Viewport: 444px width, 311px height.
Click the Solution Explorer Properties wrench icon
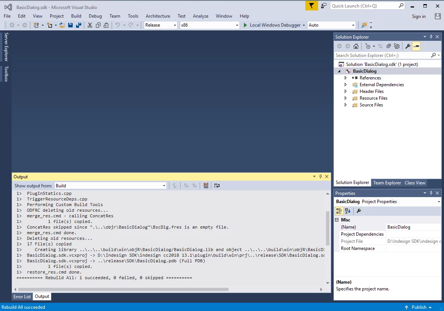tap(408, 46)
